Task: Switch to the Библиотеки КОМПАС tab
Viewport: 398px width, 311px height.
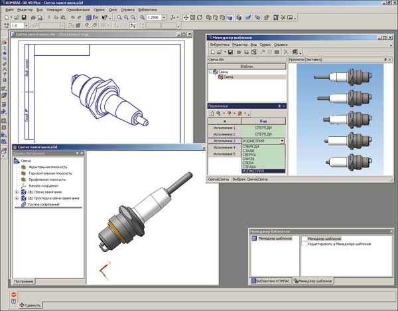Action: click(269, 282)
